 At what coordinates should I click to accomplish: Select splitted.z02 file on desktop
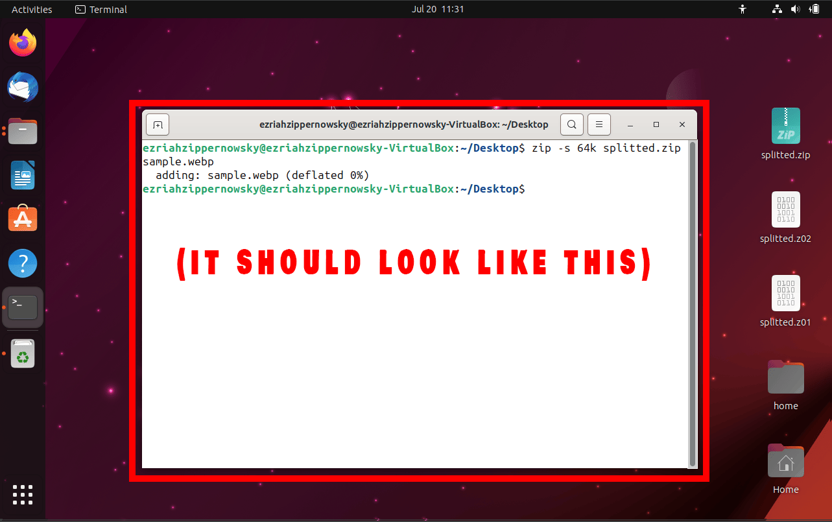click(x=785, y=210)
